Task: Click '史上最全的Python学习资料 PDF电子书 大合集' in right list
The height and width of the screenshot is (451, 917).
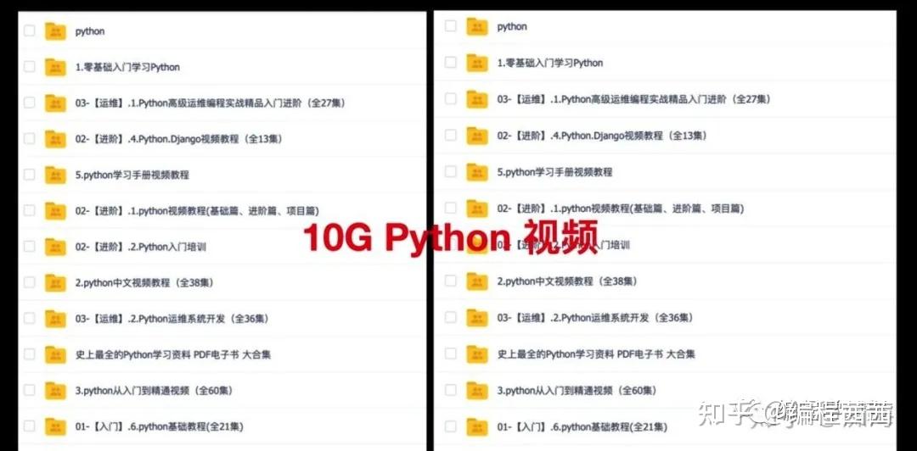Action: tap(596, 354)
